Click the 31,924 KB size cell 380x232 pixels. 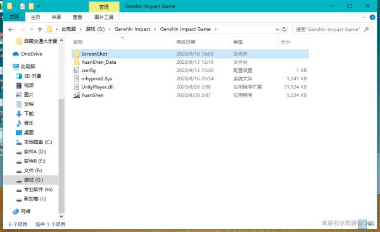coord(295,87)
